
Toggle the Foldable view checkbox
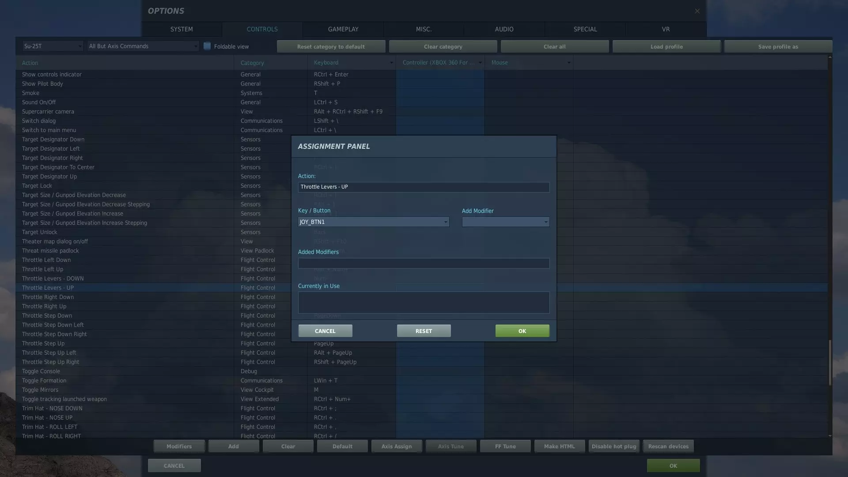pos(207,46)
